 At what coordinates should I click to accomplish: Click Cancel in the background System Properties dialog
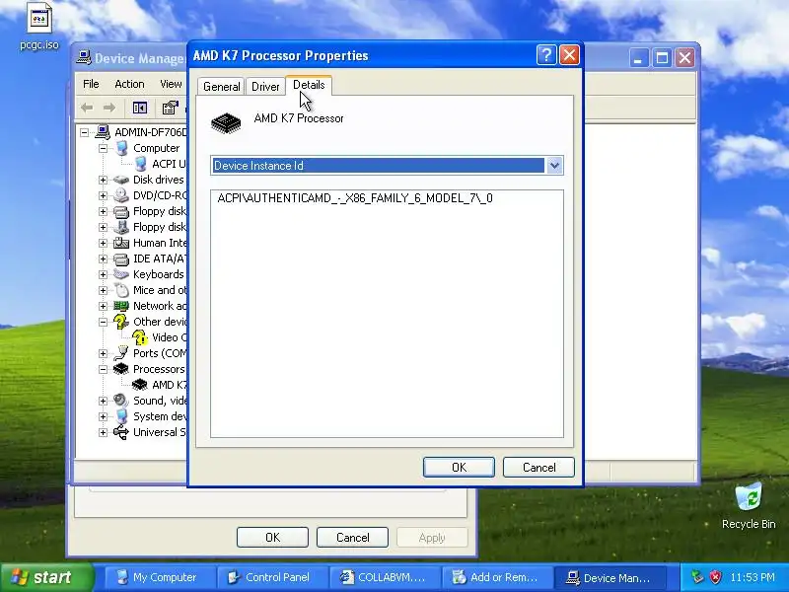[352, 538]
